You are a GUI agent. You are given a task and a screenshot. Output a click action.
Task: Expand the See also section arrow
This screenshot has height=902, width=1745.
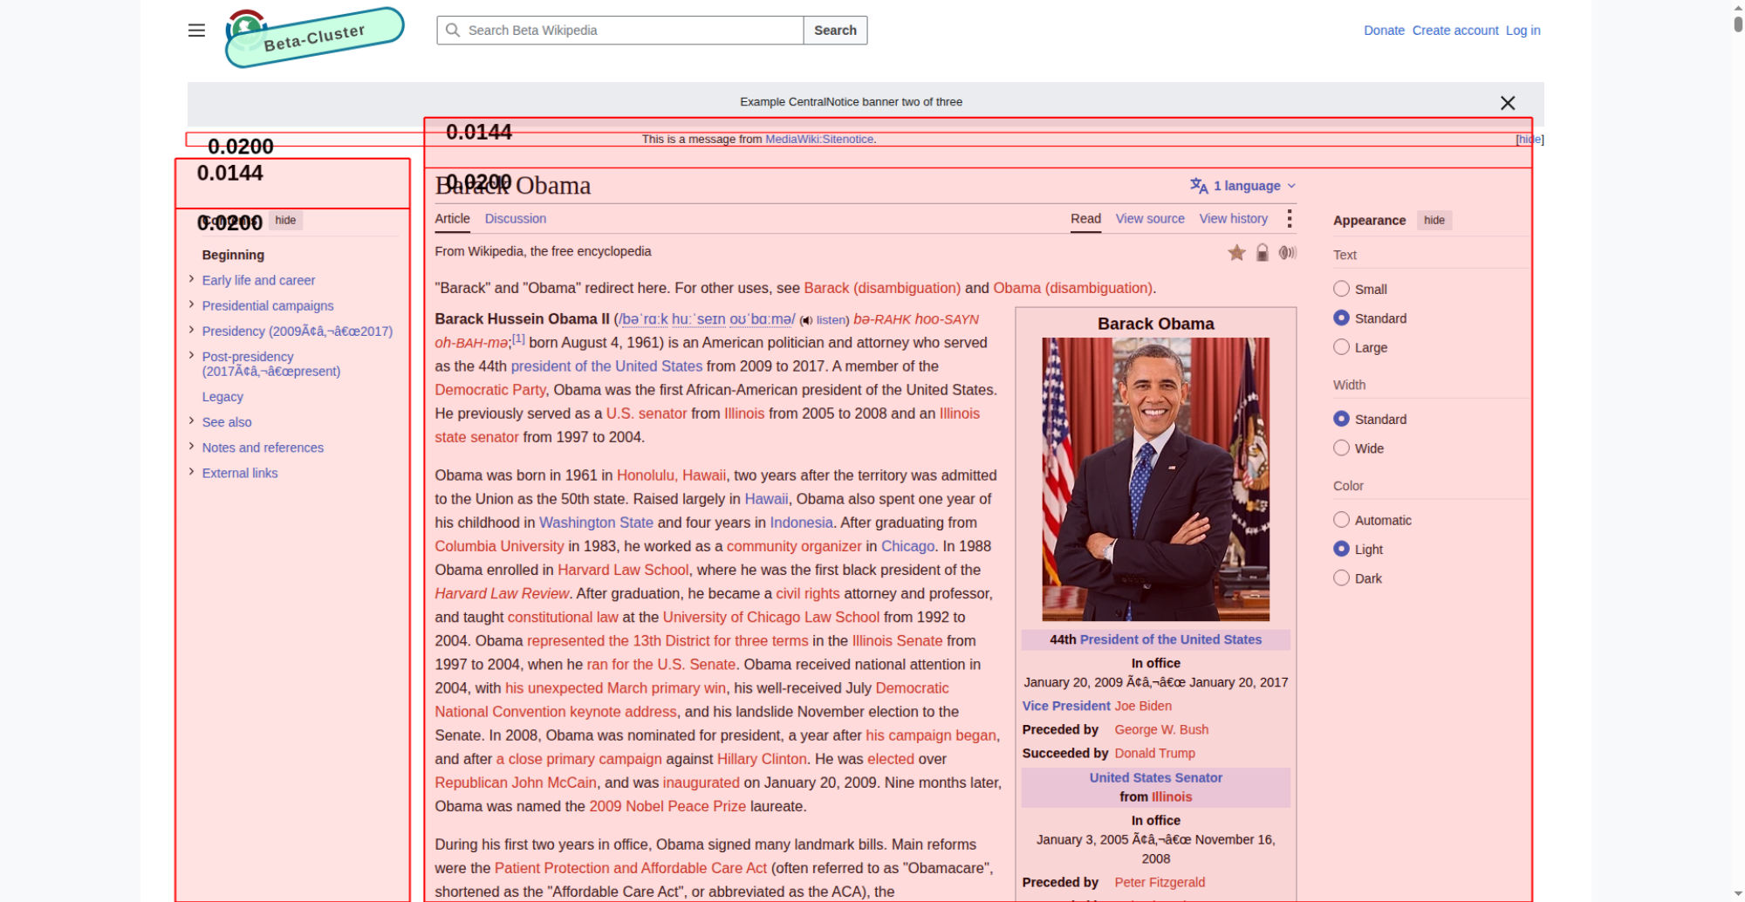[x=191, y=420]
